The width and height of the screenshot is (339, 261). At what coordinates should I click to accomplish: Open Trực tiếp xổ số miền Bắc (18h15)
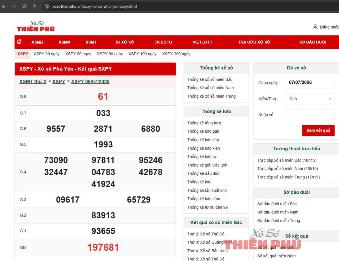pyautogui.click(x=287, y=160)
